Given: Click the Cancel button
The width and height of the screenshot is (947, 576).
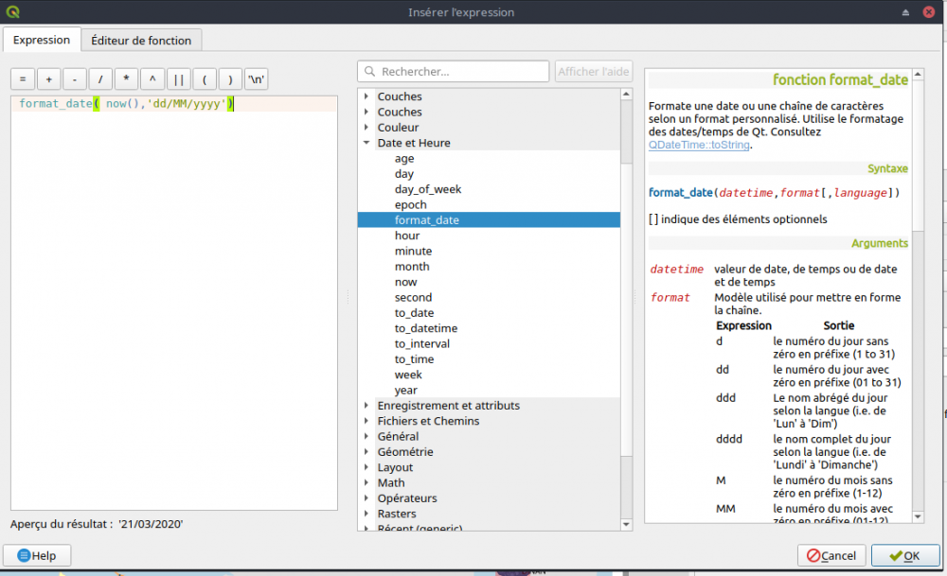Looking at the screenshot, I should coord(831,555).
